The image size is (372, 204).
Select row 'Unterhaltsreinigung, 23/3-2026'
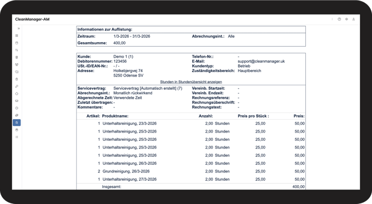click(191, 124)
